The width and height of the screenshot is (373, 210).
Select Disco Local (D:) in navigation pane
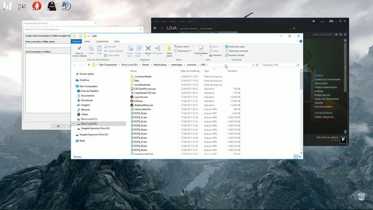(x=89, y=124)
